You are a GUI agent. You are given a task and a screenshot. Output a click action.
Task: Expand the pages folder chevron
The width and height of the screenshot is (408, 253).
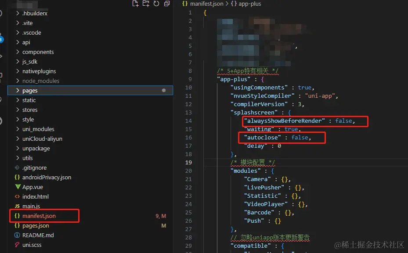pos(18,90)
